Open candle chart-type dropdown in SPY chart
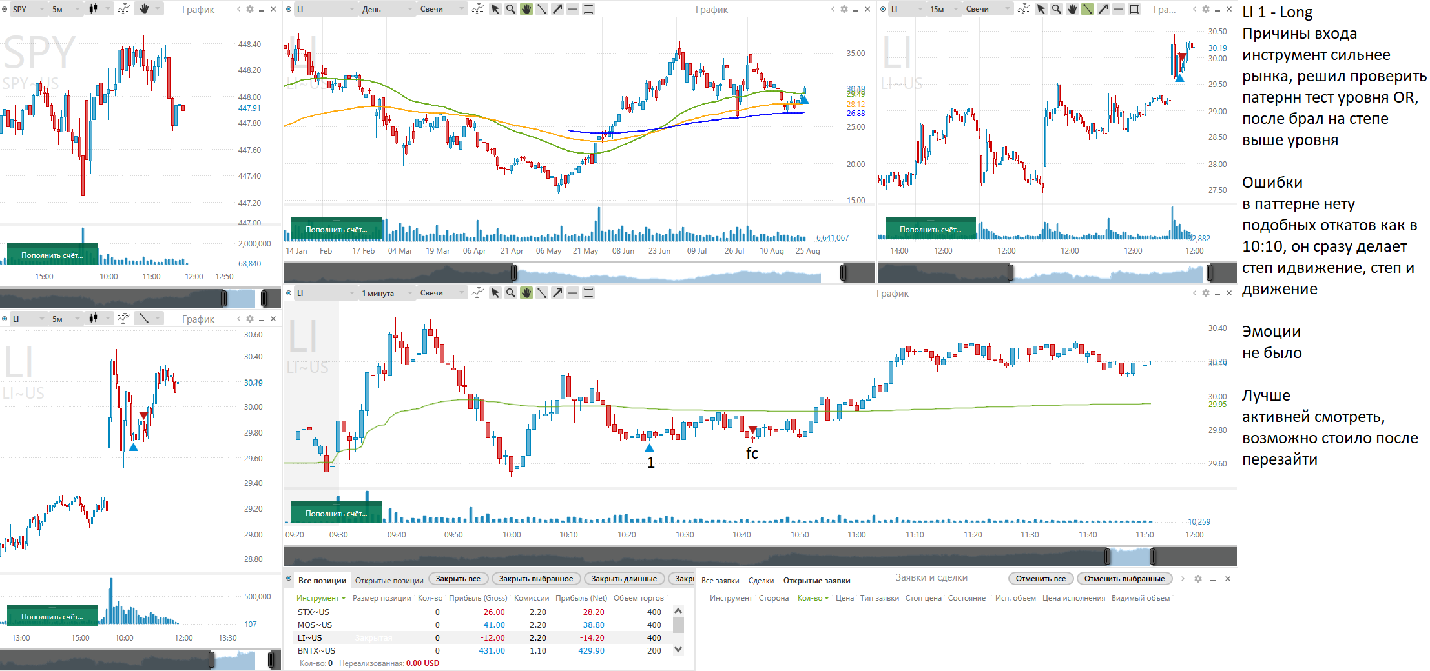 tap(99, 9)
